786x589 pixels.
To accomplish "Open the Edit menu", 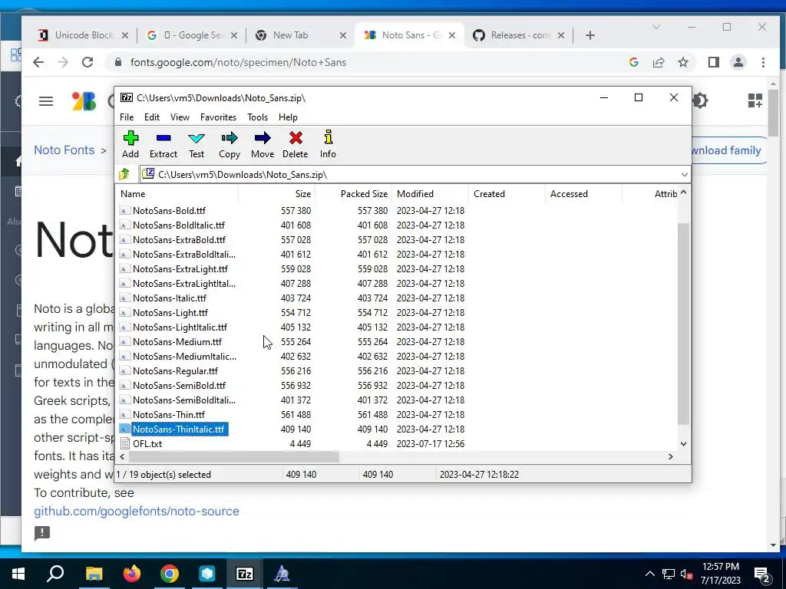I will [x=152, y=117].
